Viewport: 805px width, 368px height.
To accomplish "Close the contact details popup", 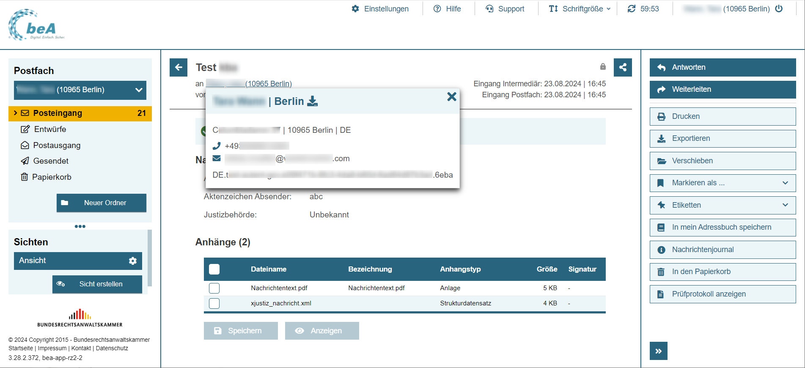I will (451, 97).
